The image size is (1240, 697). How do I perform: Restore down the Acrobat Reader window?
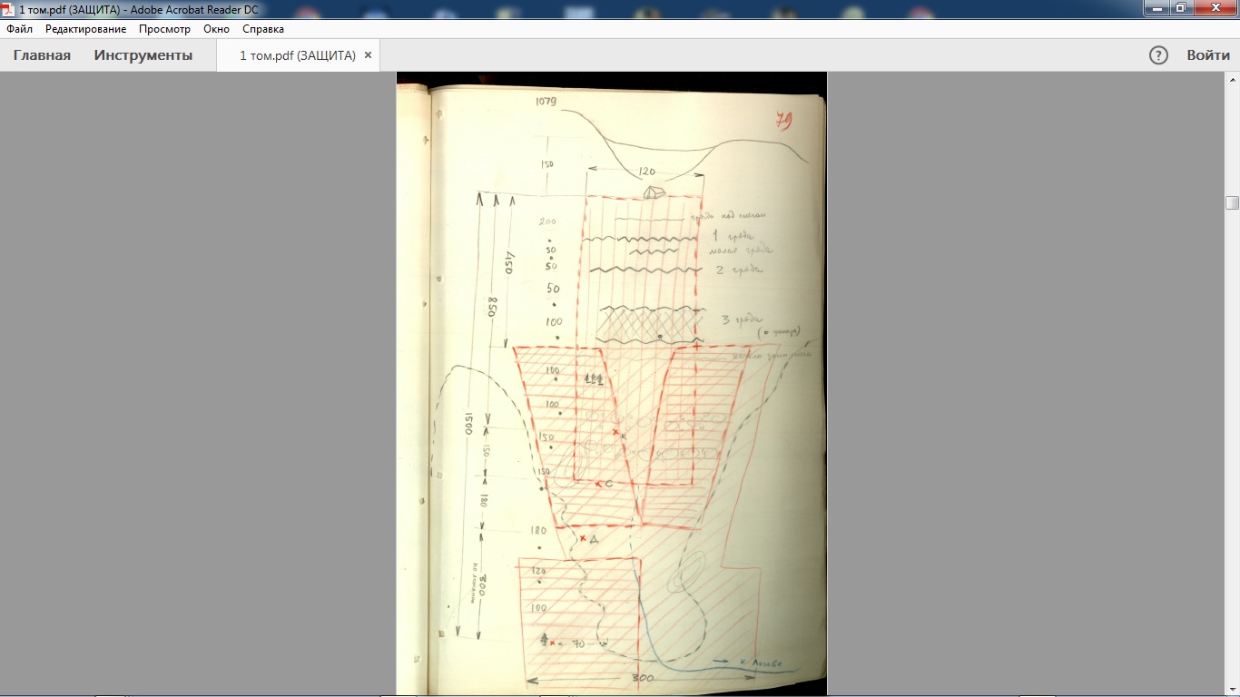1180,8
